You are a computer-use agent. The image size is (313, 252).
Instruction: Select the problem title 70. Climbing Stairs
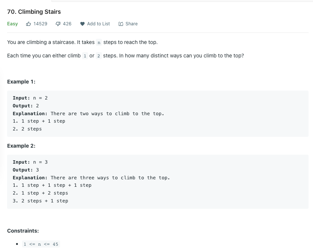coord(34,12)
